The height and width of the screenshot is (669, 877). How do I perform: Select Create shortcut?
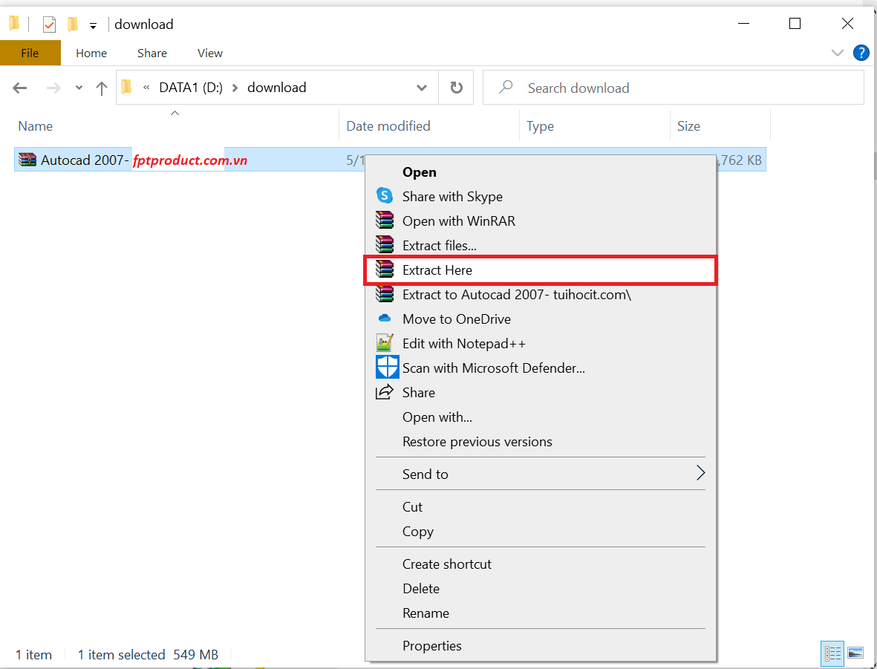541,564
